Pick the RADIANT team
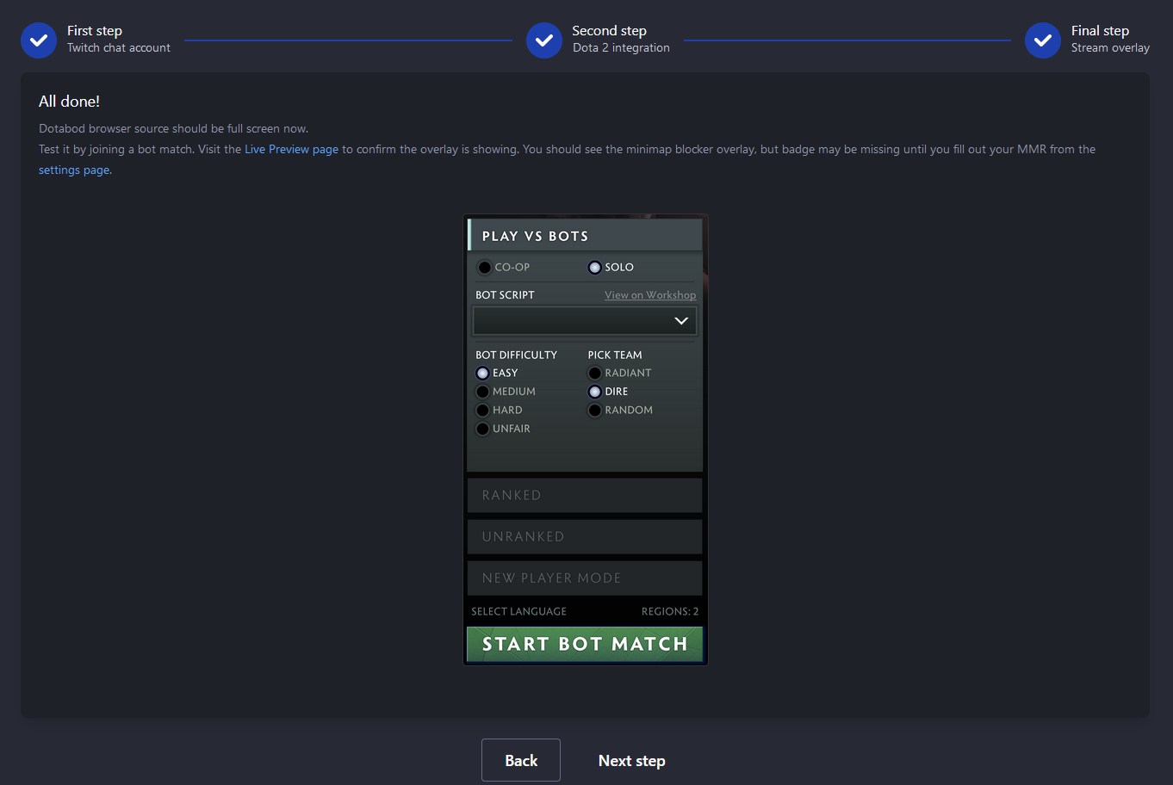The width and height of the screenshot is (1173, 785). (x=594, y=373)
